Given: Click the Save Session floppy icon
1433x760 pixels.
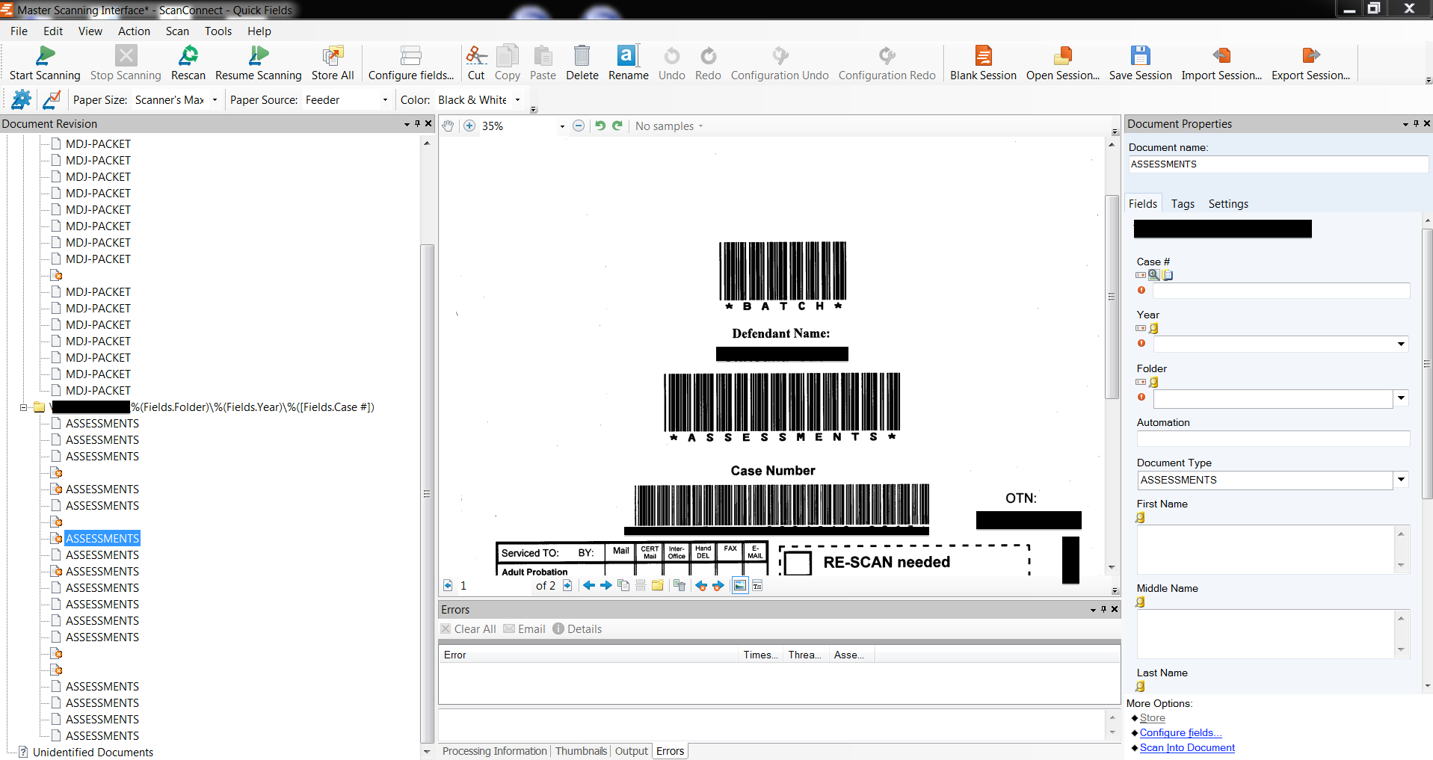Looking at the screenshot, I should point(1140,56).
